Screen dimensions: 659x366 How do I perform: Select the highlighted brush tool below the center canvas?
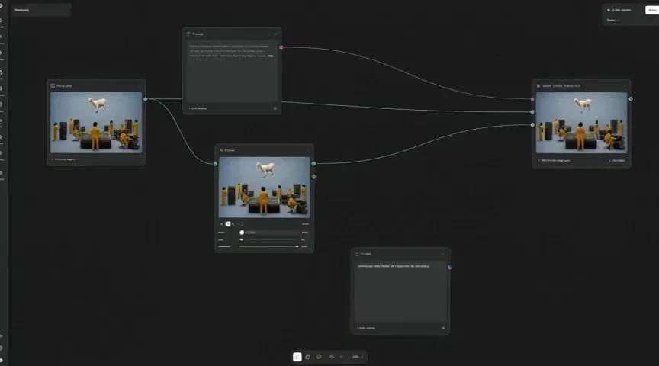click(x=228, y=224)
